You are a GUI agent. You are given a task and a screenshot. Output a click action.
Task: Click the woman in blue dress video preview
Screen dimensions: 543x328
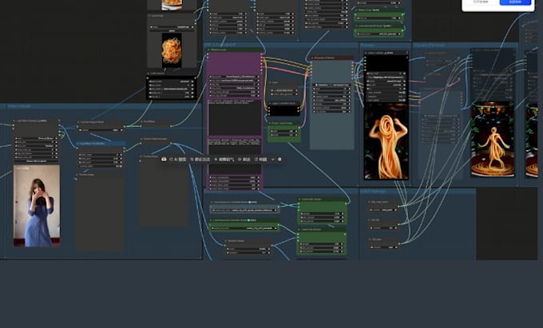[36, 209]
